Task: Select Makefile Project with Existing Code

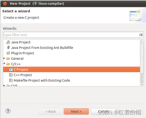Action: (x=42, y=80)
